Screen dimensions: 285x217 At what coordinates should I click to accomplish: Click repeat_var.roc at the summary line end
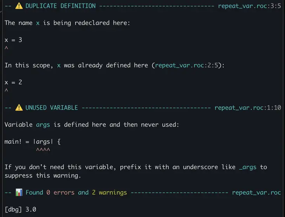(257, 193)
